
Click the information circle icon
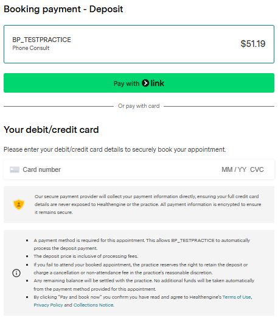[x=16, y=273]
